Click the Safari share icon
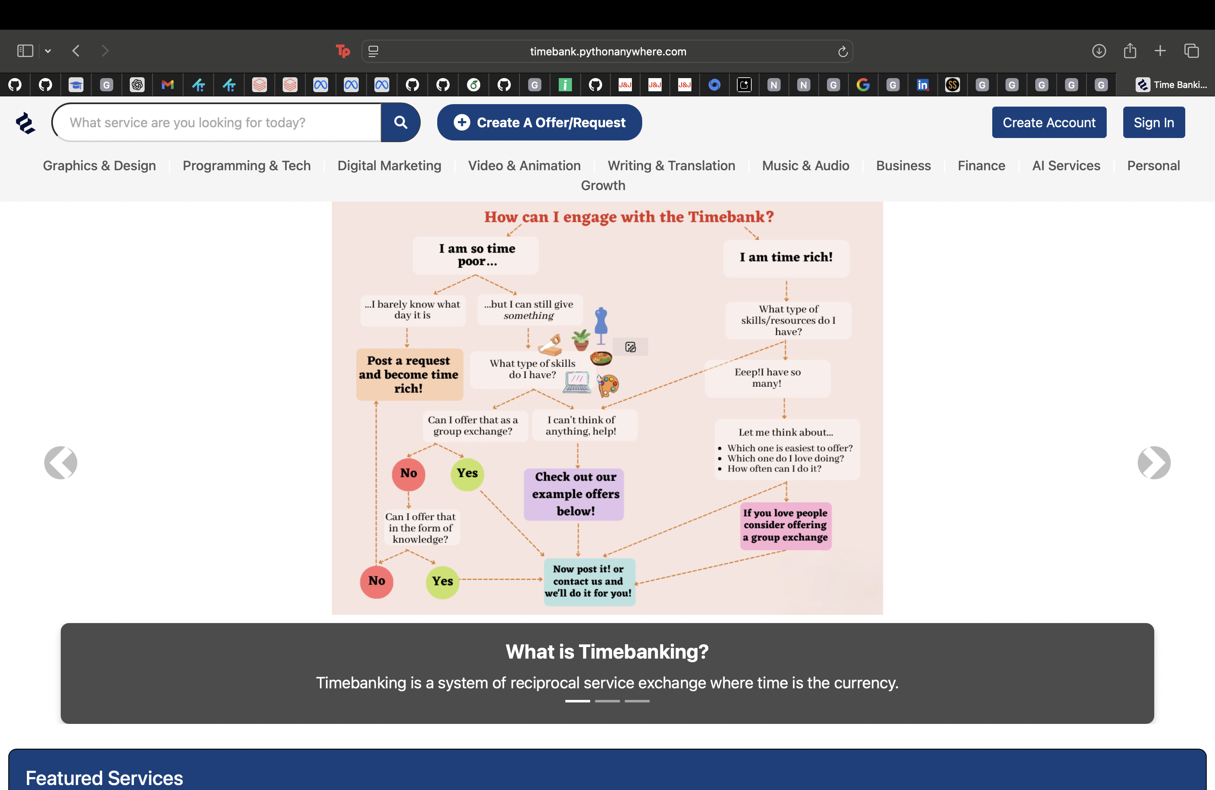 point(1130,51)
